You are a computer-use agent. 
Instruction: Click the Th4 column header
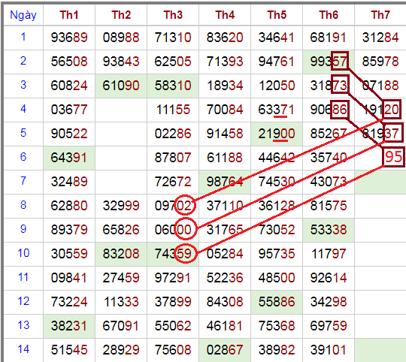(225, 15)
